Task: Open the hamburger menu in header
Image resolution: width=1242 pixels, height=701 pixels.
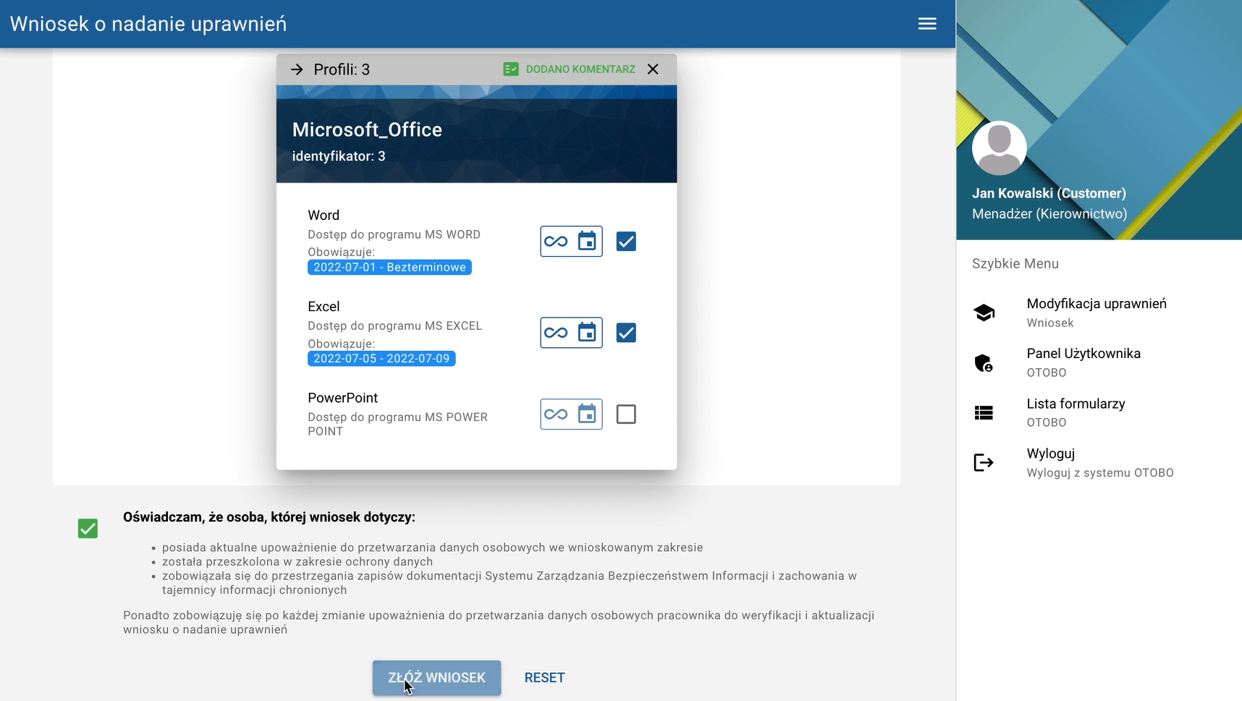Action: coord(927,24)
